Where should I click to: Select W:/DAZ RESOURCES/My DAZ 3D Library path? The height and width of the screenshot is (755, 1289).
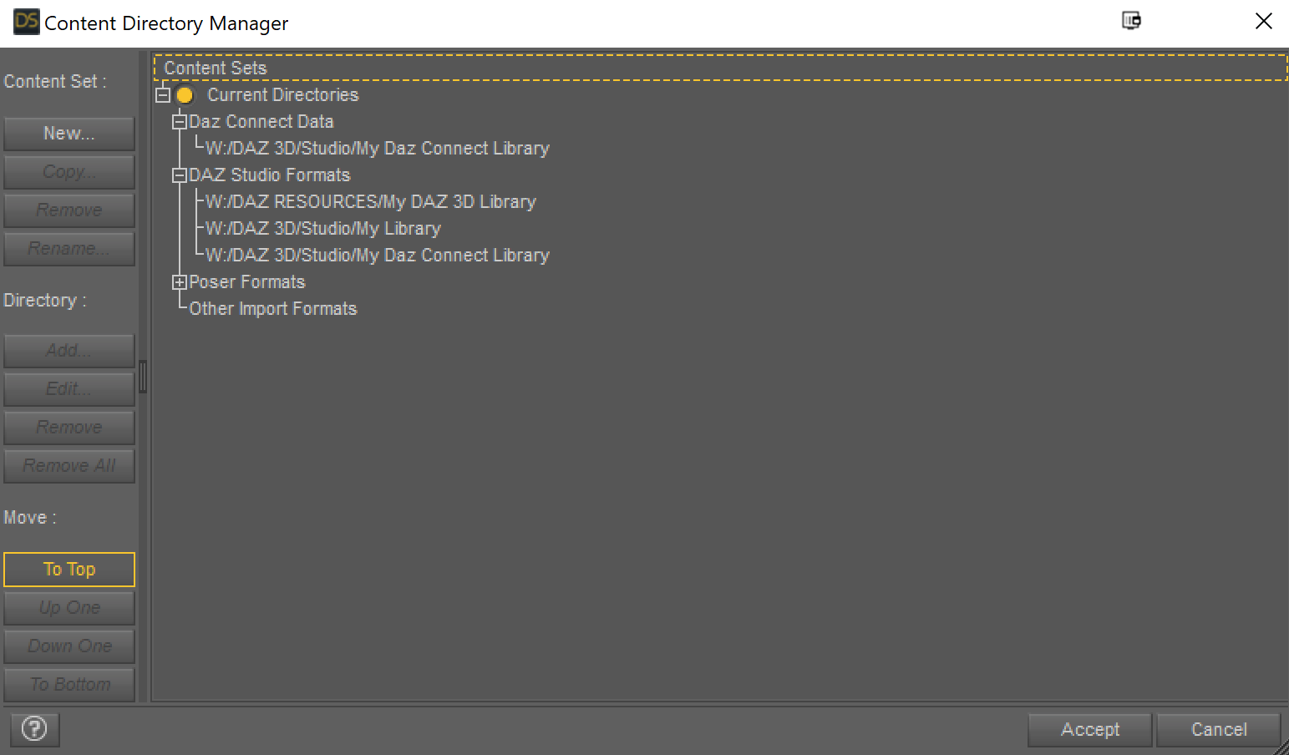tap(371, 202)
